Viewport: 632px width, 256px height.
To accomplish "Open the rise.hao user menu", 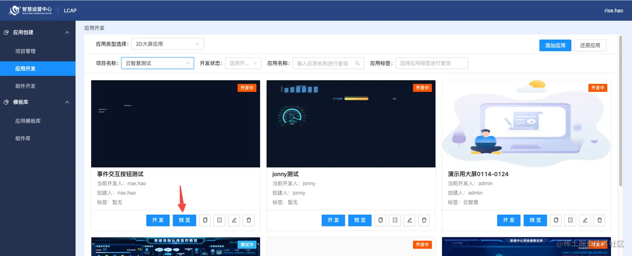I will pyautogui.click(x=614, y=10).
